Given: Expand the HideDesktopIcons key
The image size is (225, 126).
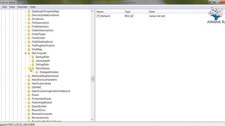Looking at the screenshot, I should (x=26, y=42).
